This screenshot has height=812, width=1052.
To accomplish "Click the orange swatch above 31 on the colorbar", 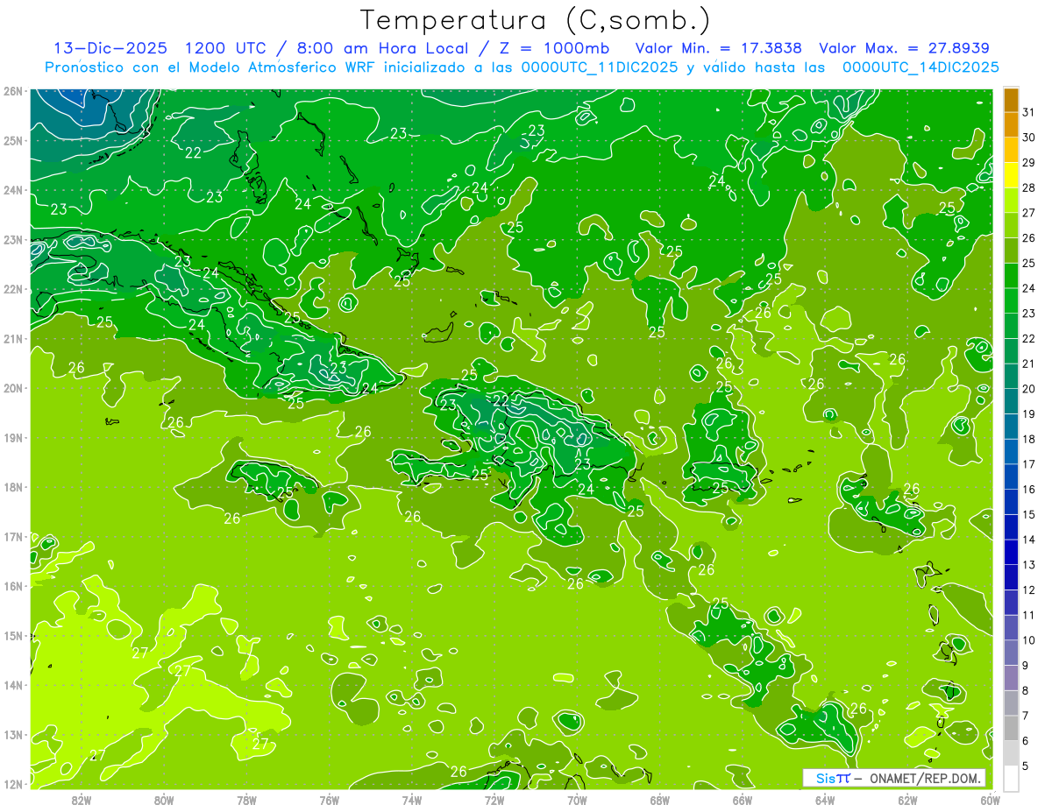I will click(1011, 100).
